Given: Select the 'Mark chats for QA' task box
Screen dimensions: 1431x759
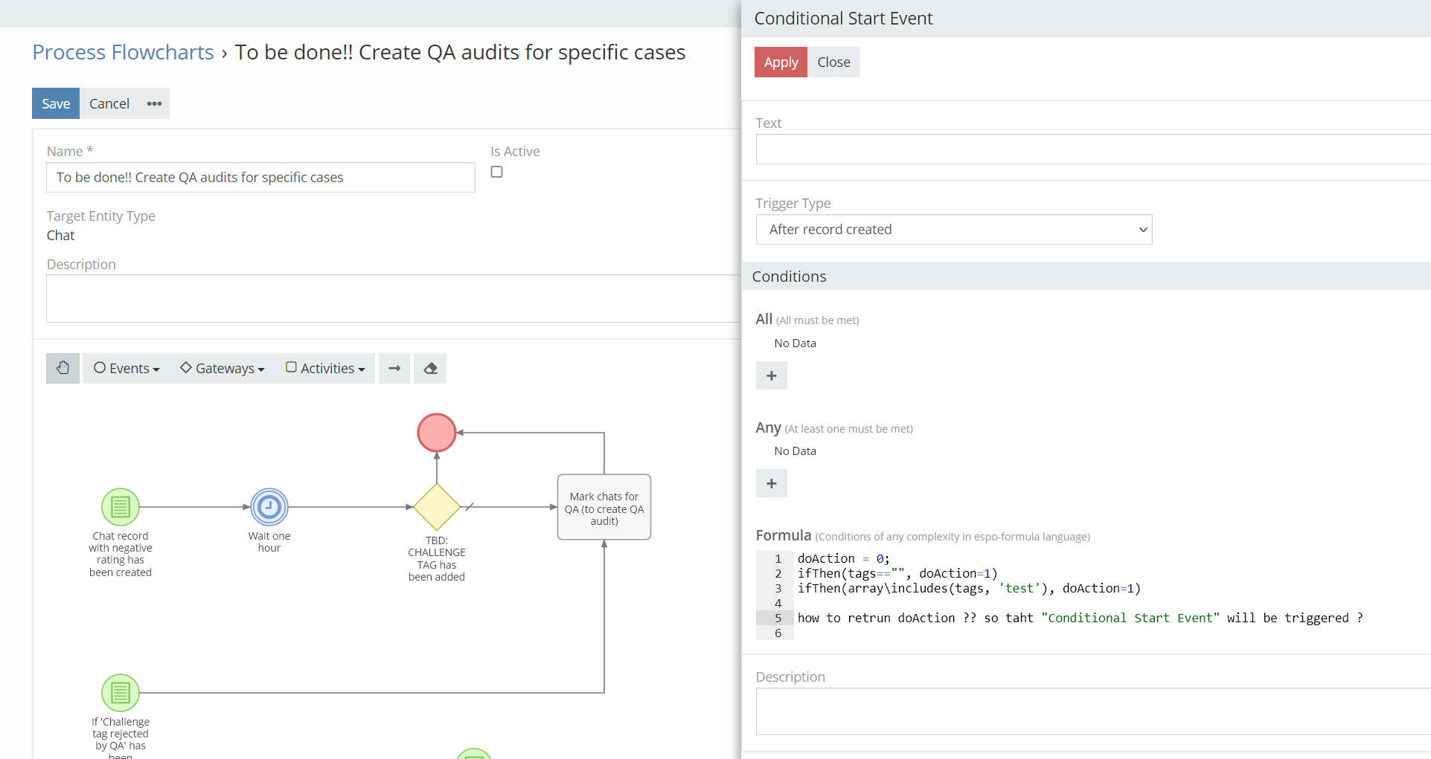Looking at the screenshot, I should (604, 507).
